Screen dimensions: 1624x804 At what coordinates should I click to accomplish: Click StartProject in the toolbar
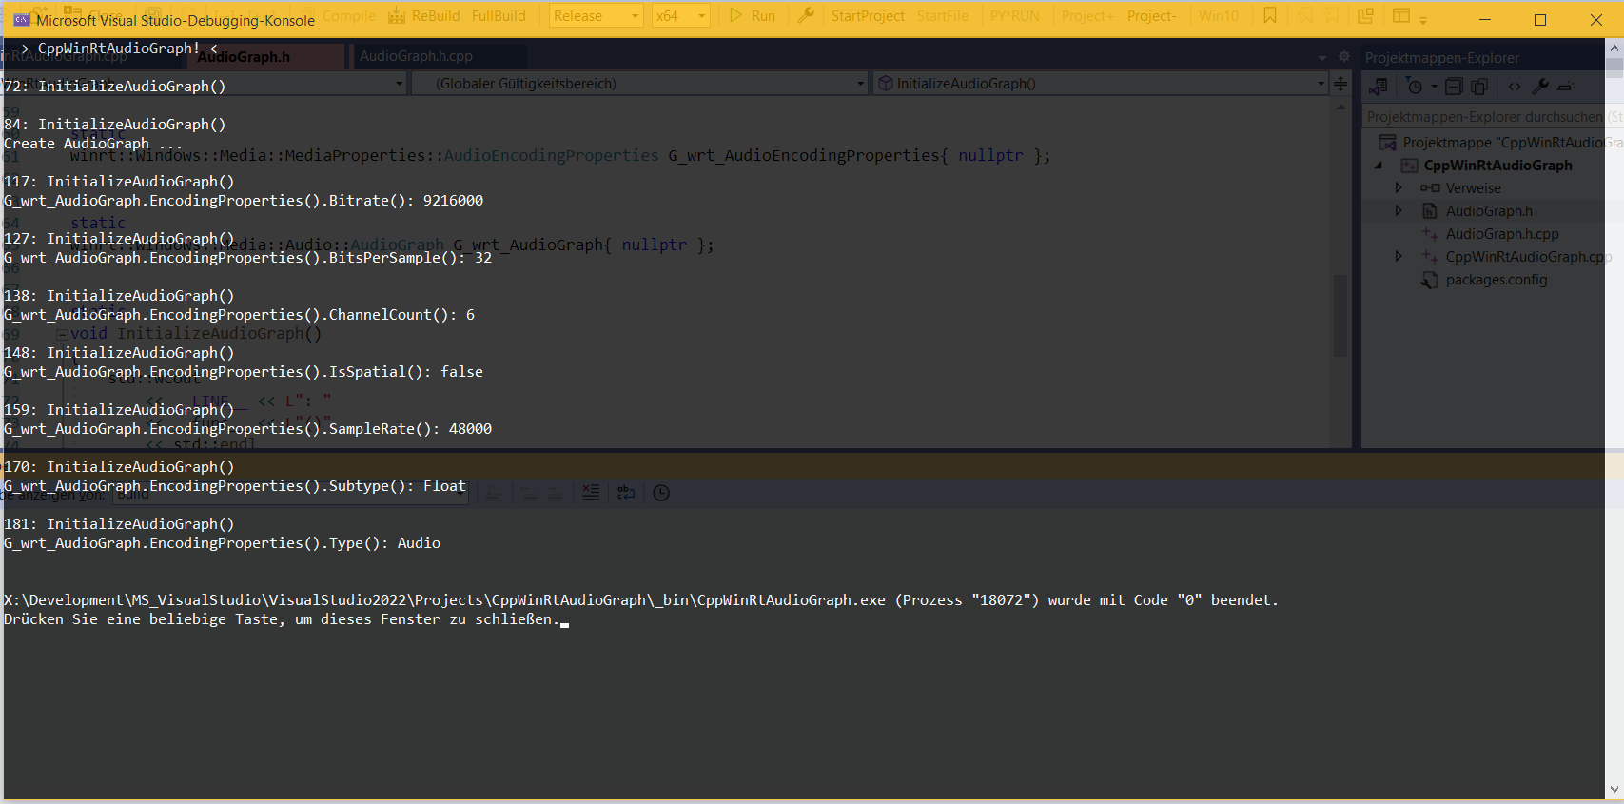point(868,15)
